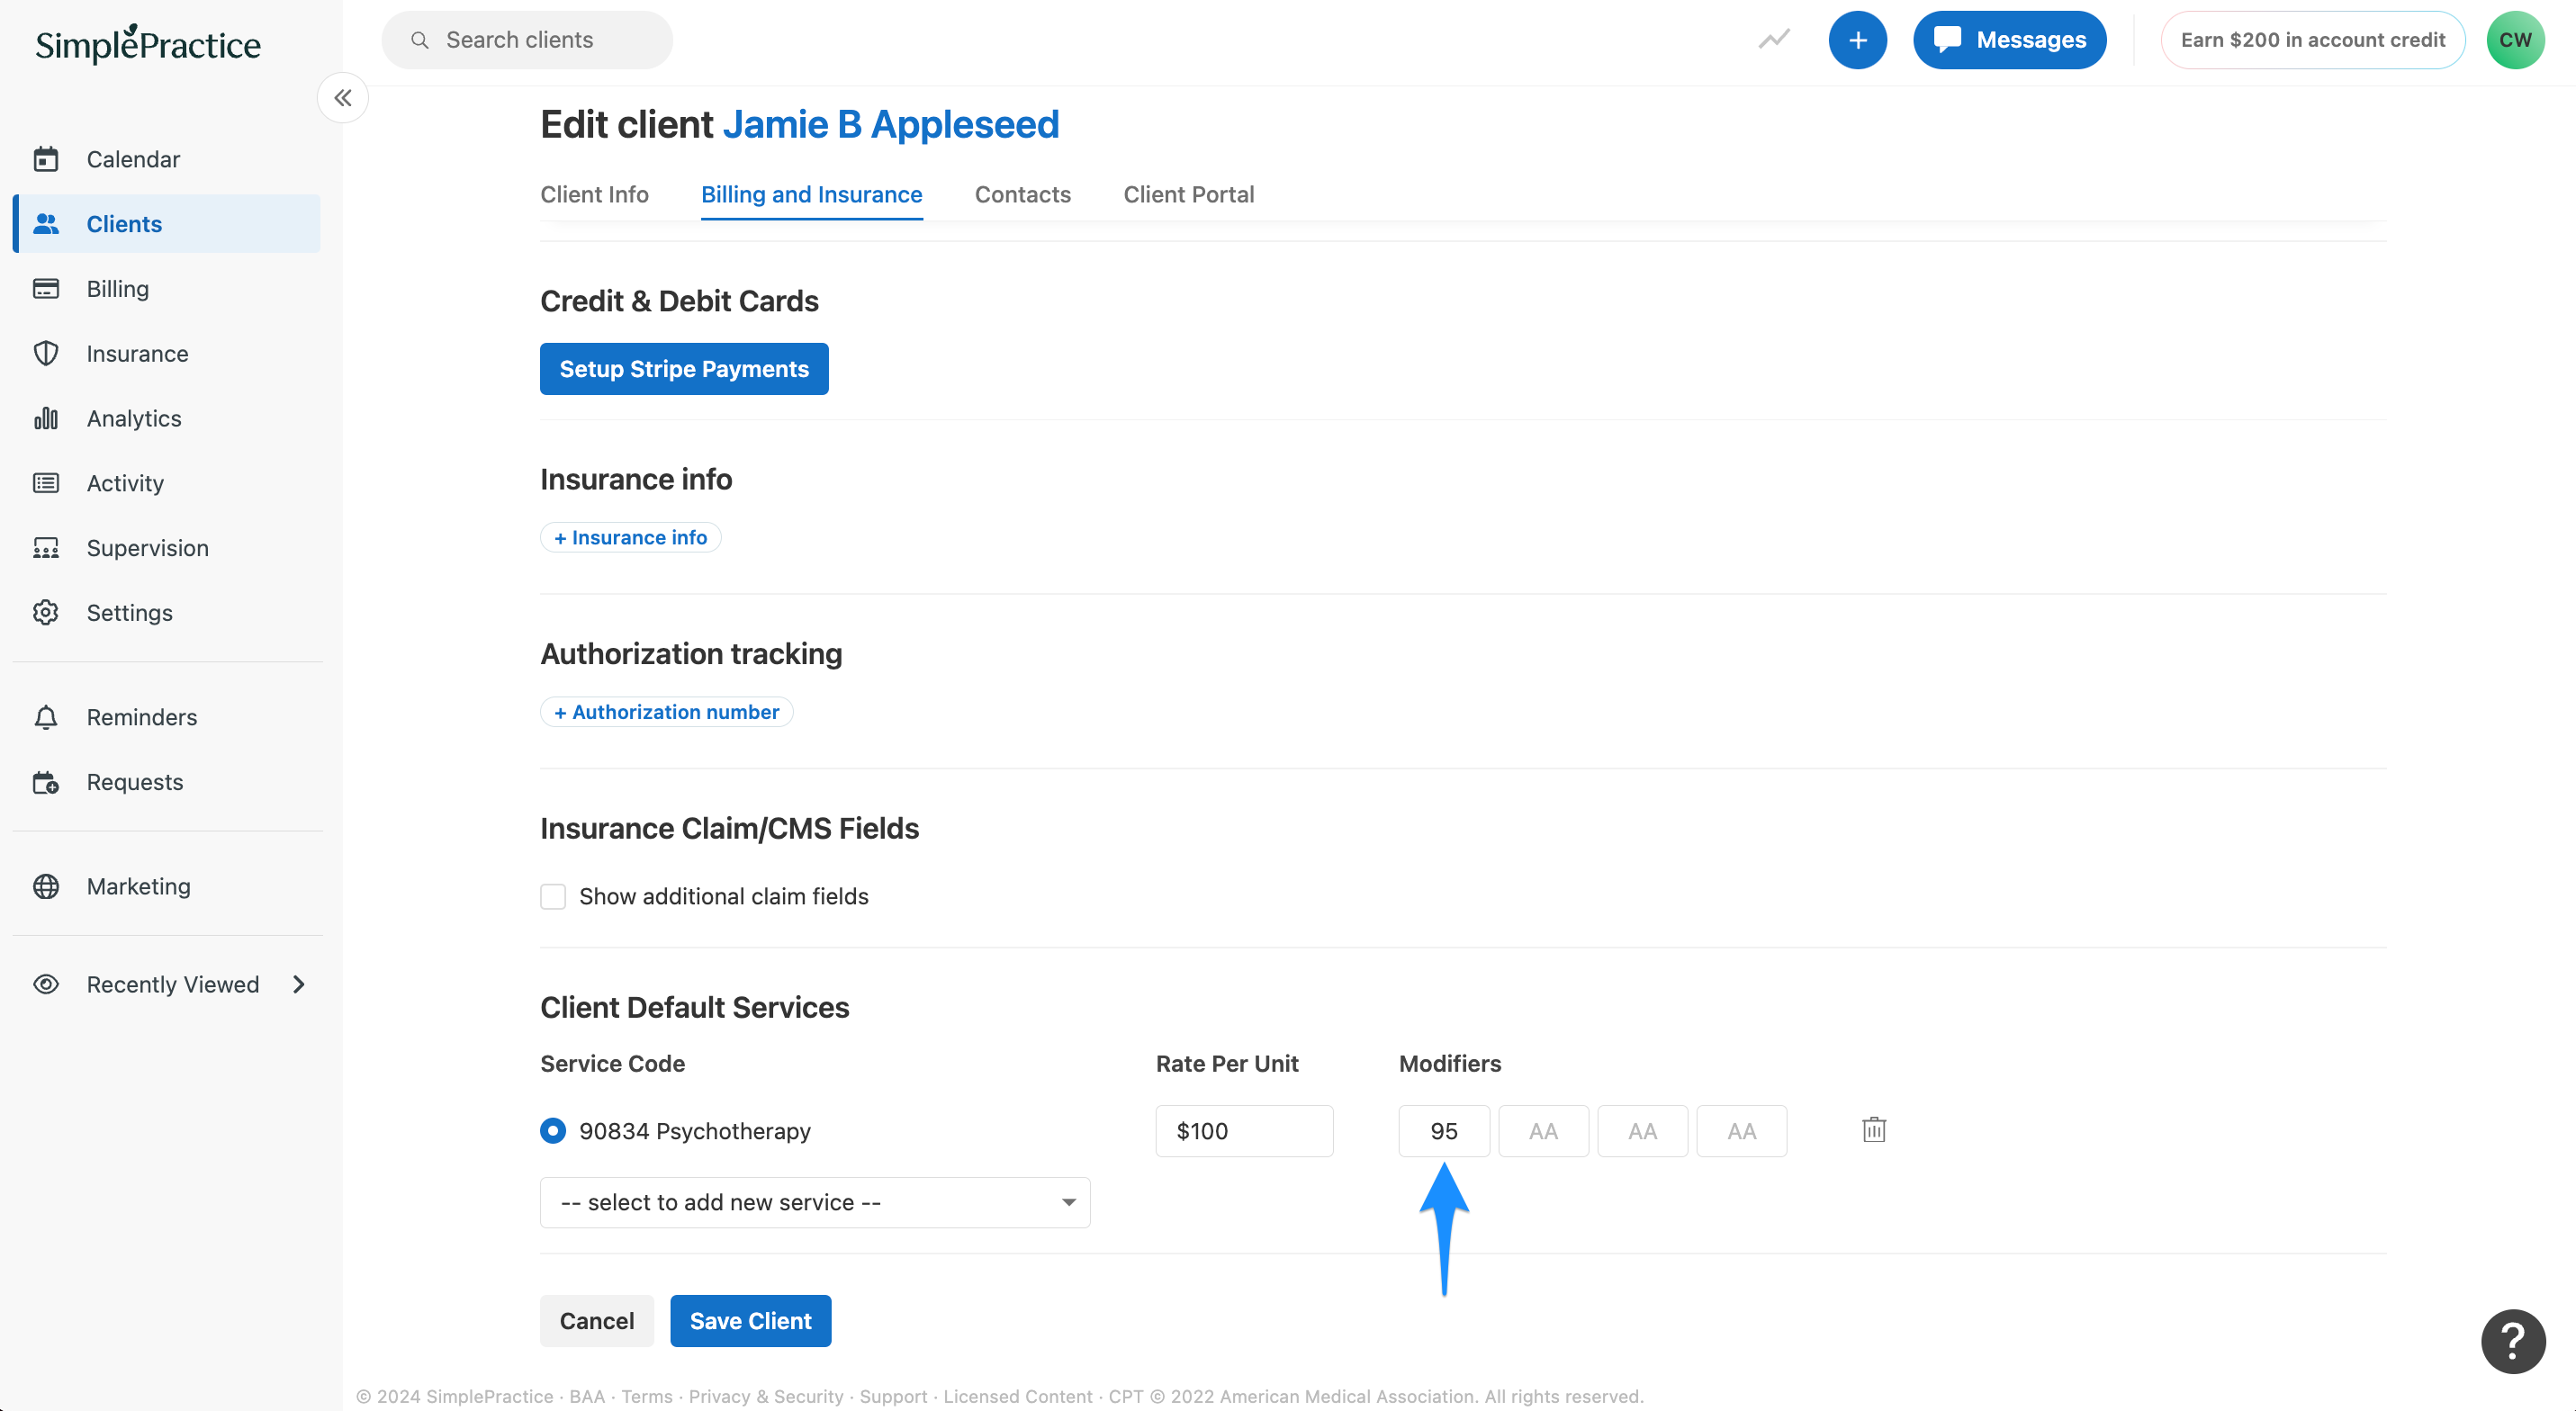Switch to the Billing and Insurance tab
Image resolution: width=2576 pixels, height=1411 pixels.
(x=811, y=194)
